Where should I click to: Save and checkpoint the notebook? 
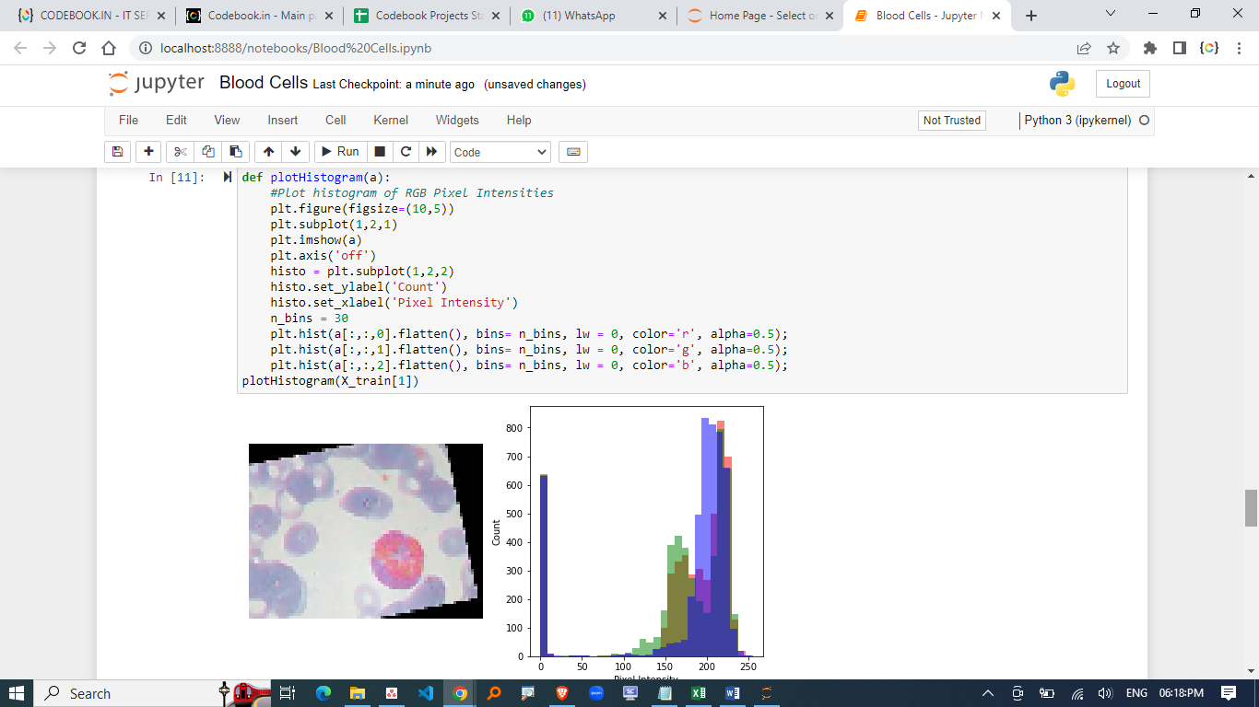click(x=117, y=152)
